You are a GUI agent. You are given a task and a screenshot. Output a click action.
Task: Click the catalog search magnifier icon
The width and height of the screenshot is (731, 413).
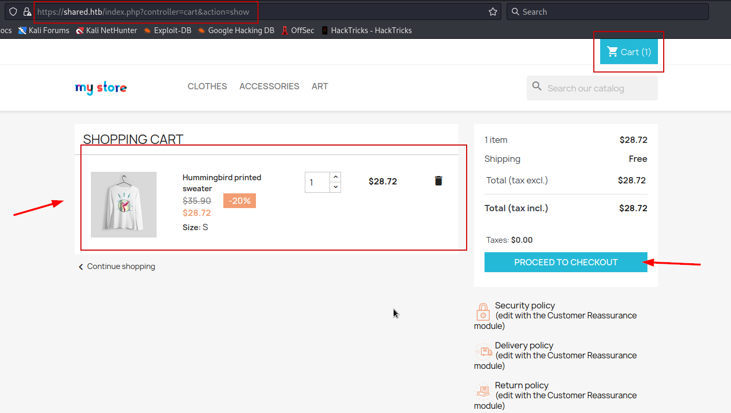[537, 86]
